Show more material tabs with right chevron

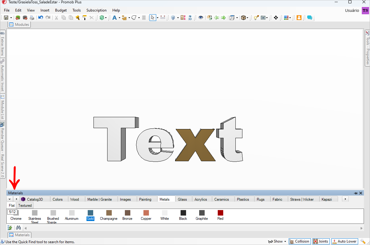[x=345, y=199]
